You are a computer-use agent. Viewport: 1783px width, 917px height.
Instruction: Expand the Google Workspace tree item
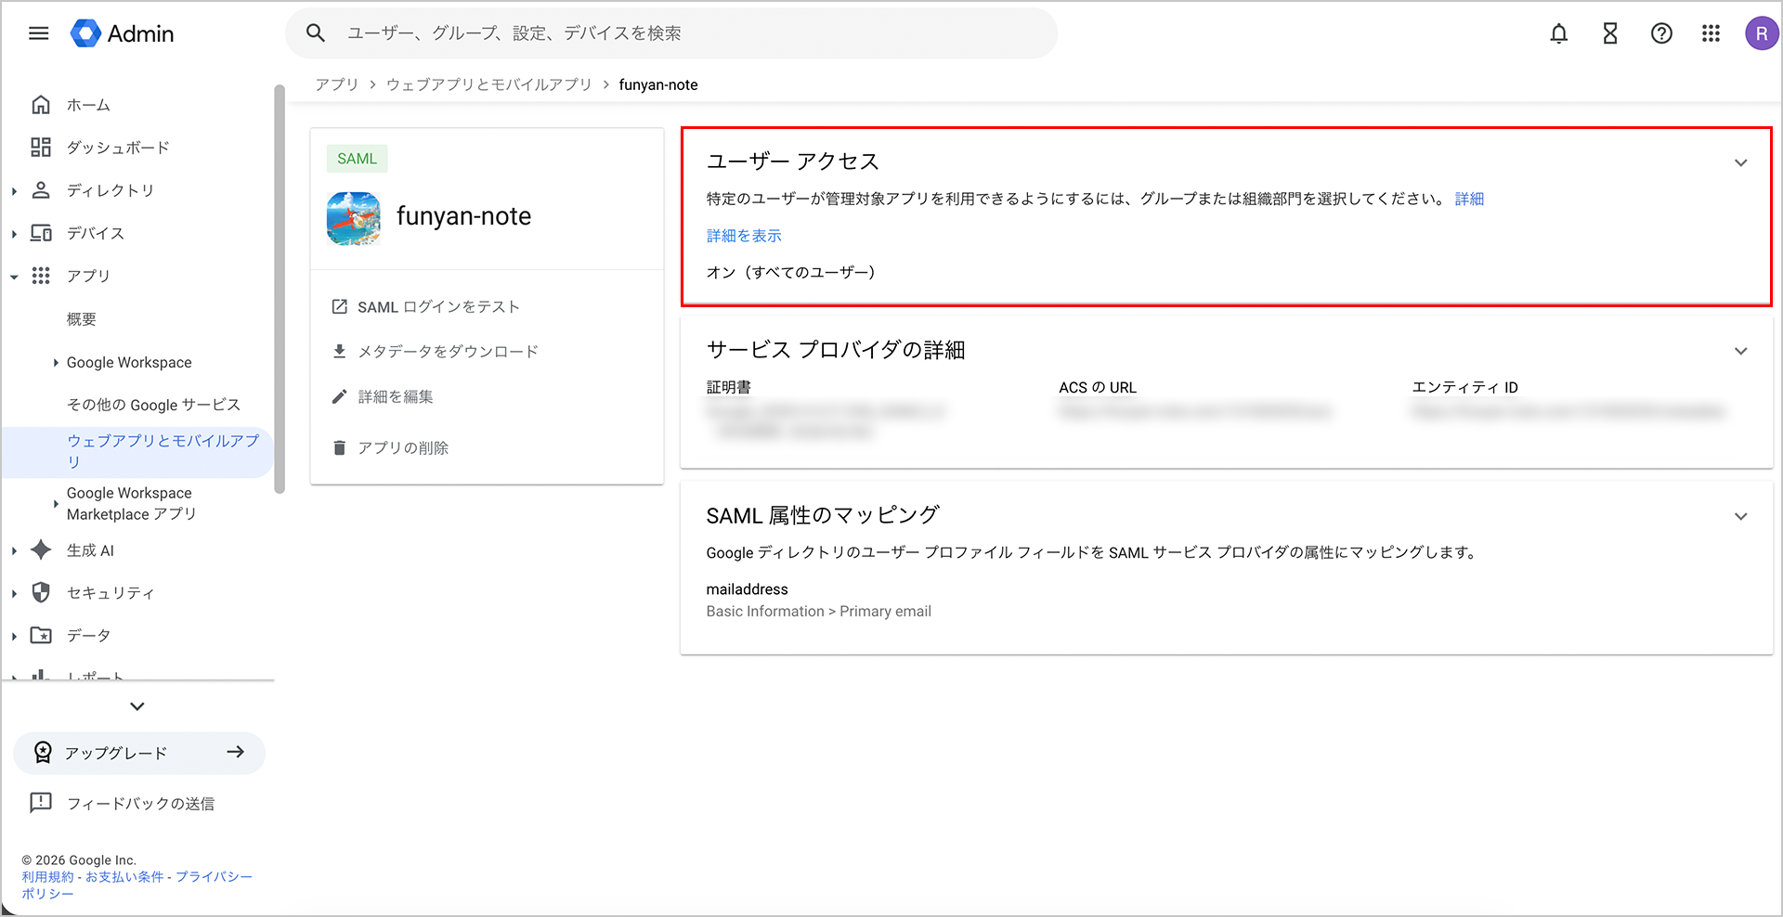point(56,363)
